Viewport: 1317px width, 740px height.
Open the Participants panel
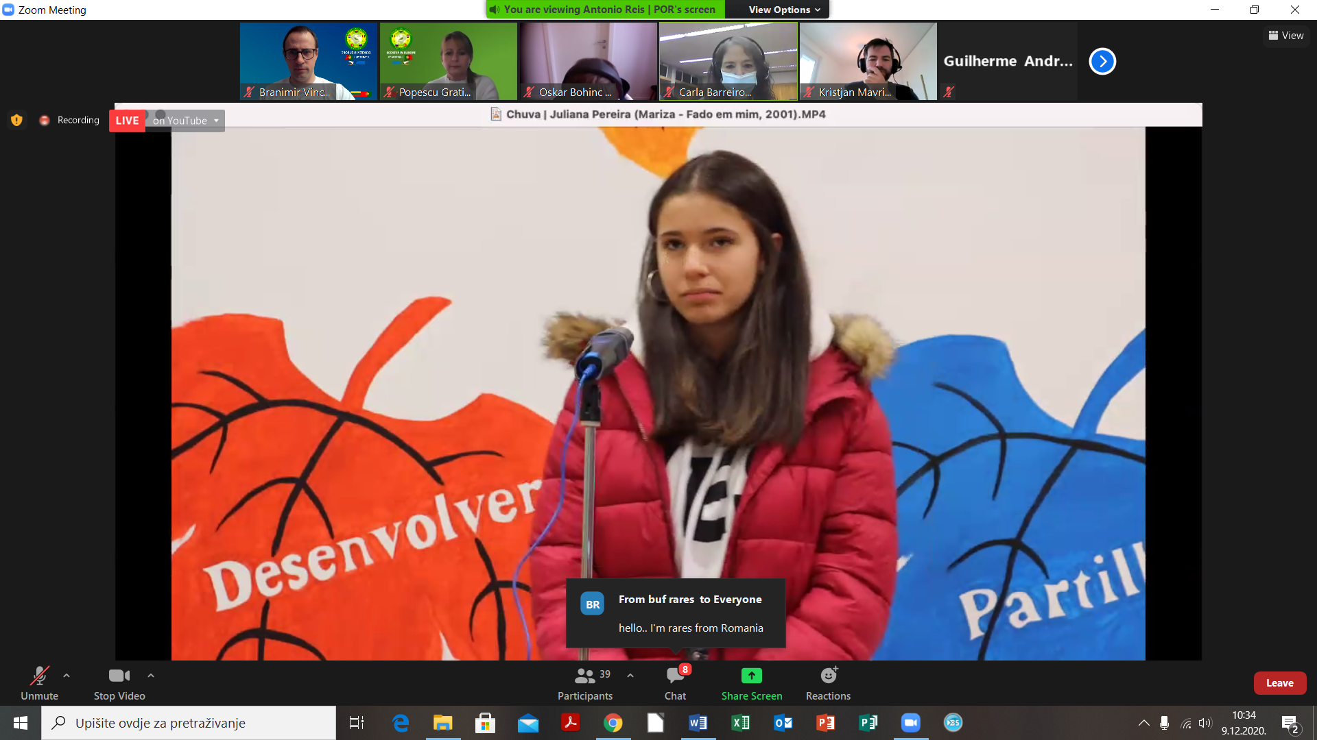585,683
